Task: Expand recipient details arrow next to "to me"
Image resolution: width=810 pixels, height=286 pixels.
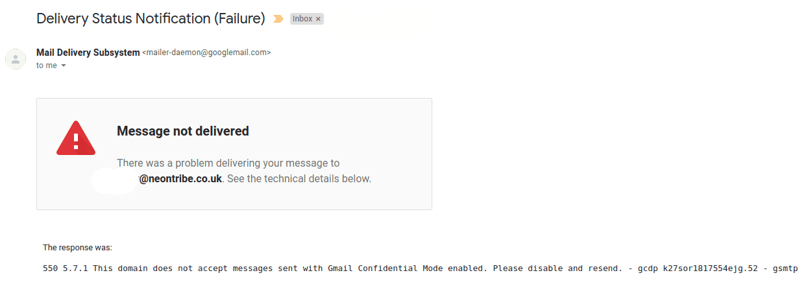Action: (x=64, y=66)
